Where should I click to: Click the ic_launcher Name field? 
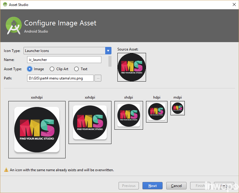(x=64, y=60)
